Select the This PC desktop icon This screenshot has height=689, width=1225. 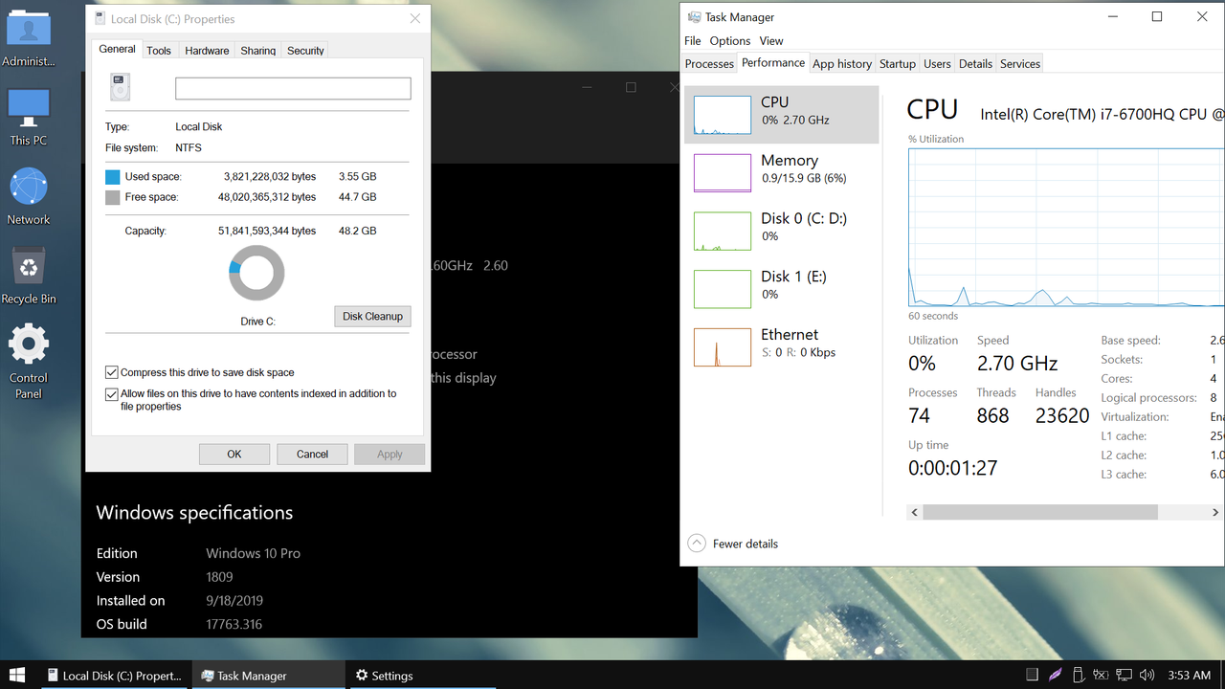(29, 118)
